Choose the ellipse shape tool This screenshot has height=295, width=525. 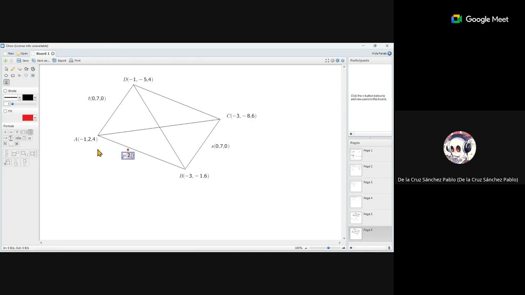point(6,75)
